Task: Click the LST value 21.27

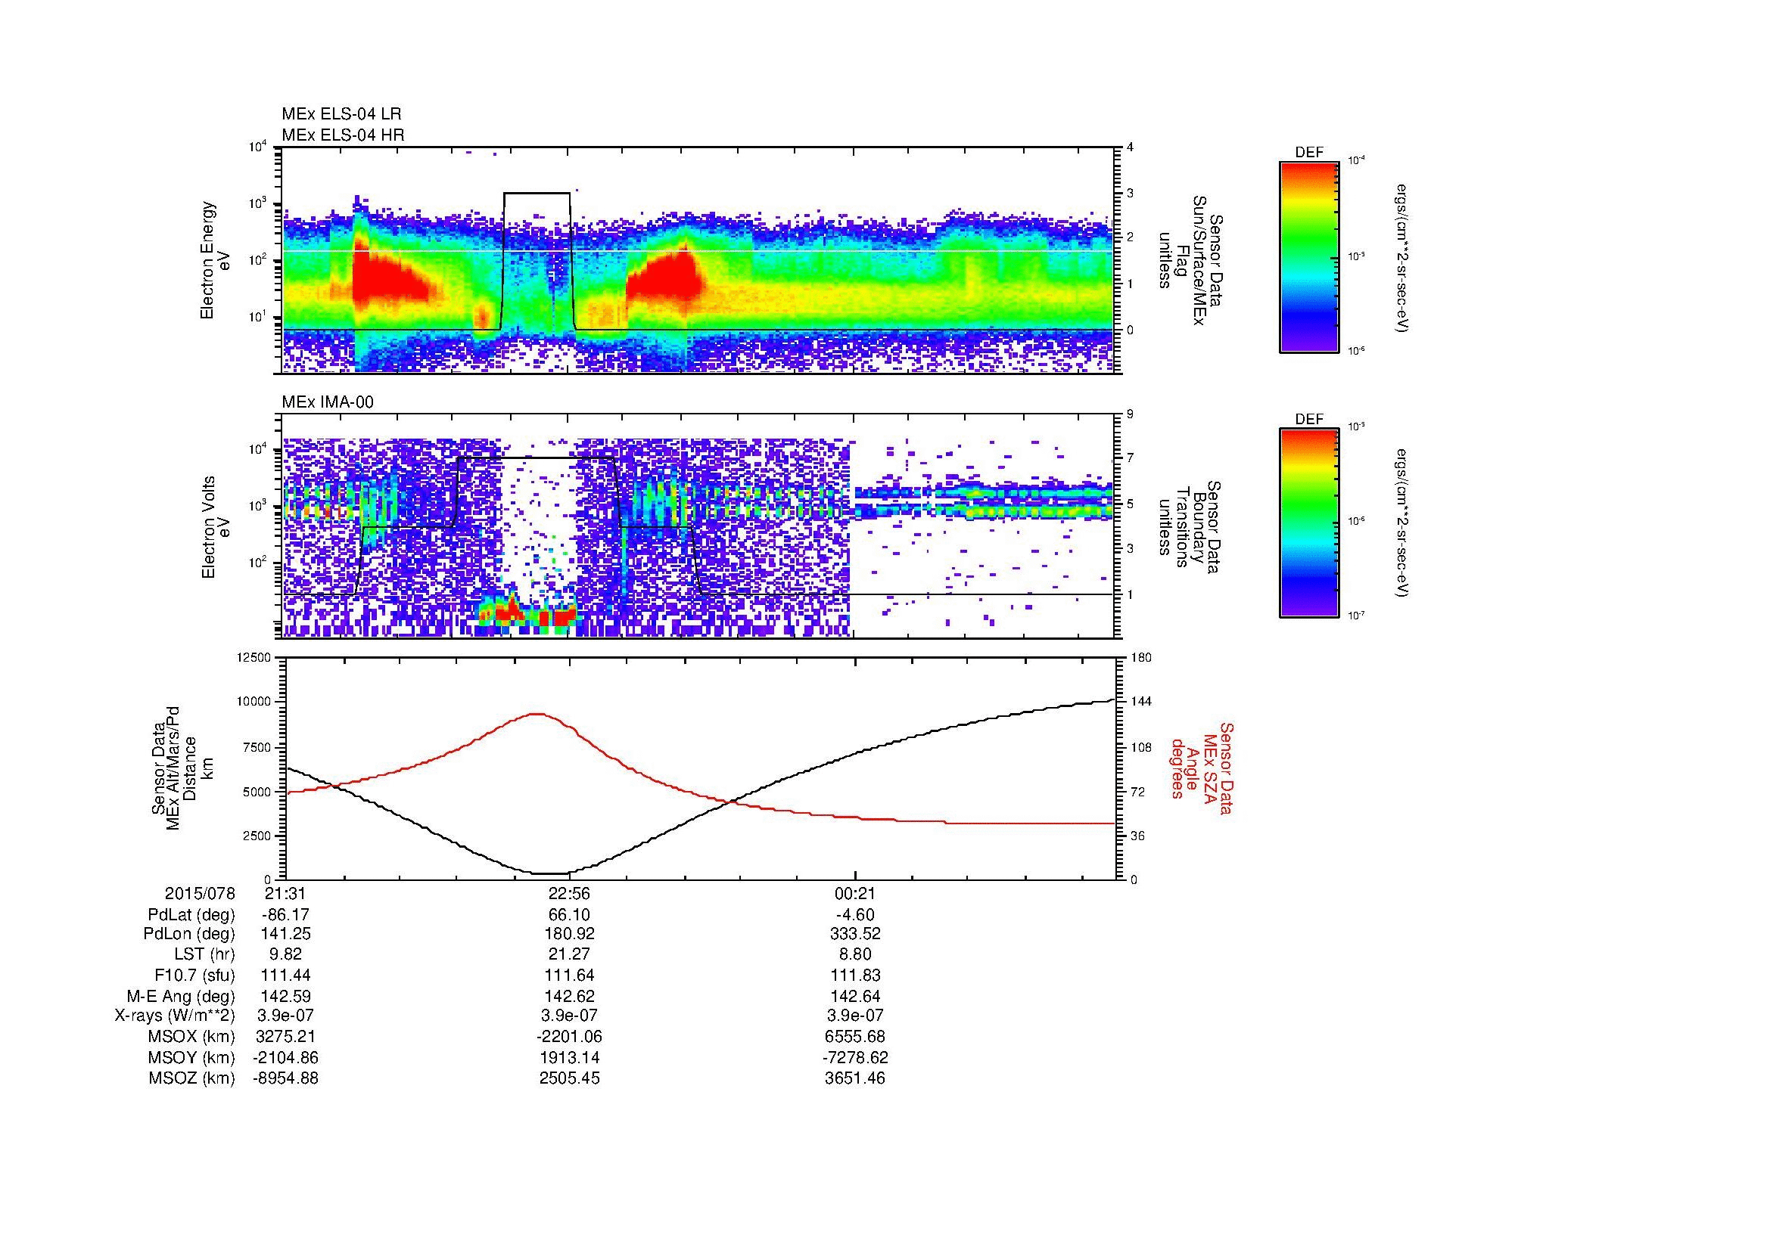Action: click(x=569, y=955)
